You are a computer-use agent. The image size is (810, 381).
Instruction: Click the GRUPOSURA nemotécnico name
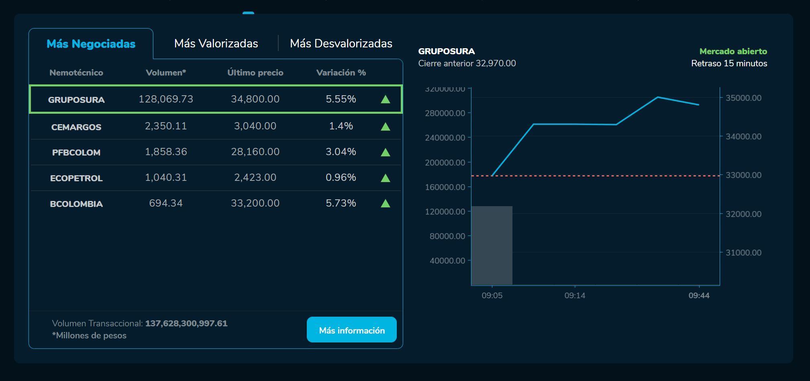[x=76, y=100]
